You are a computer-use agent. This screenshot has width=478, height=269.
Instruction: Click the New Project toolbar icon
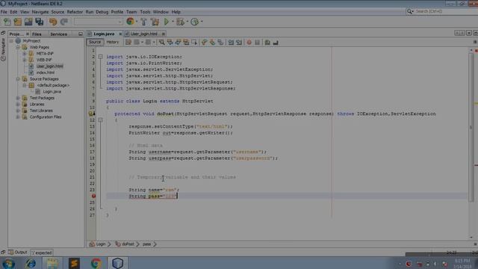tap(18, 22)
